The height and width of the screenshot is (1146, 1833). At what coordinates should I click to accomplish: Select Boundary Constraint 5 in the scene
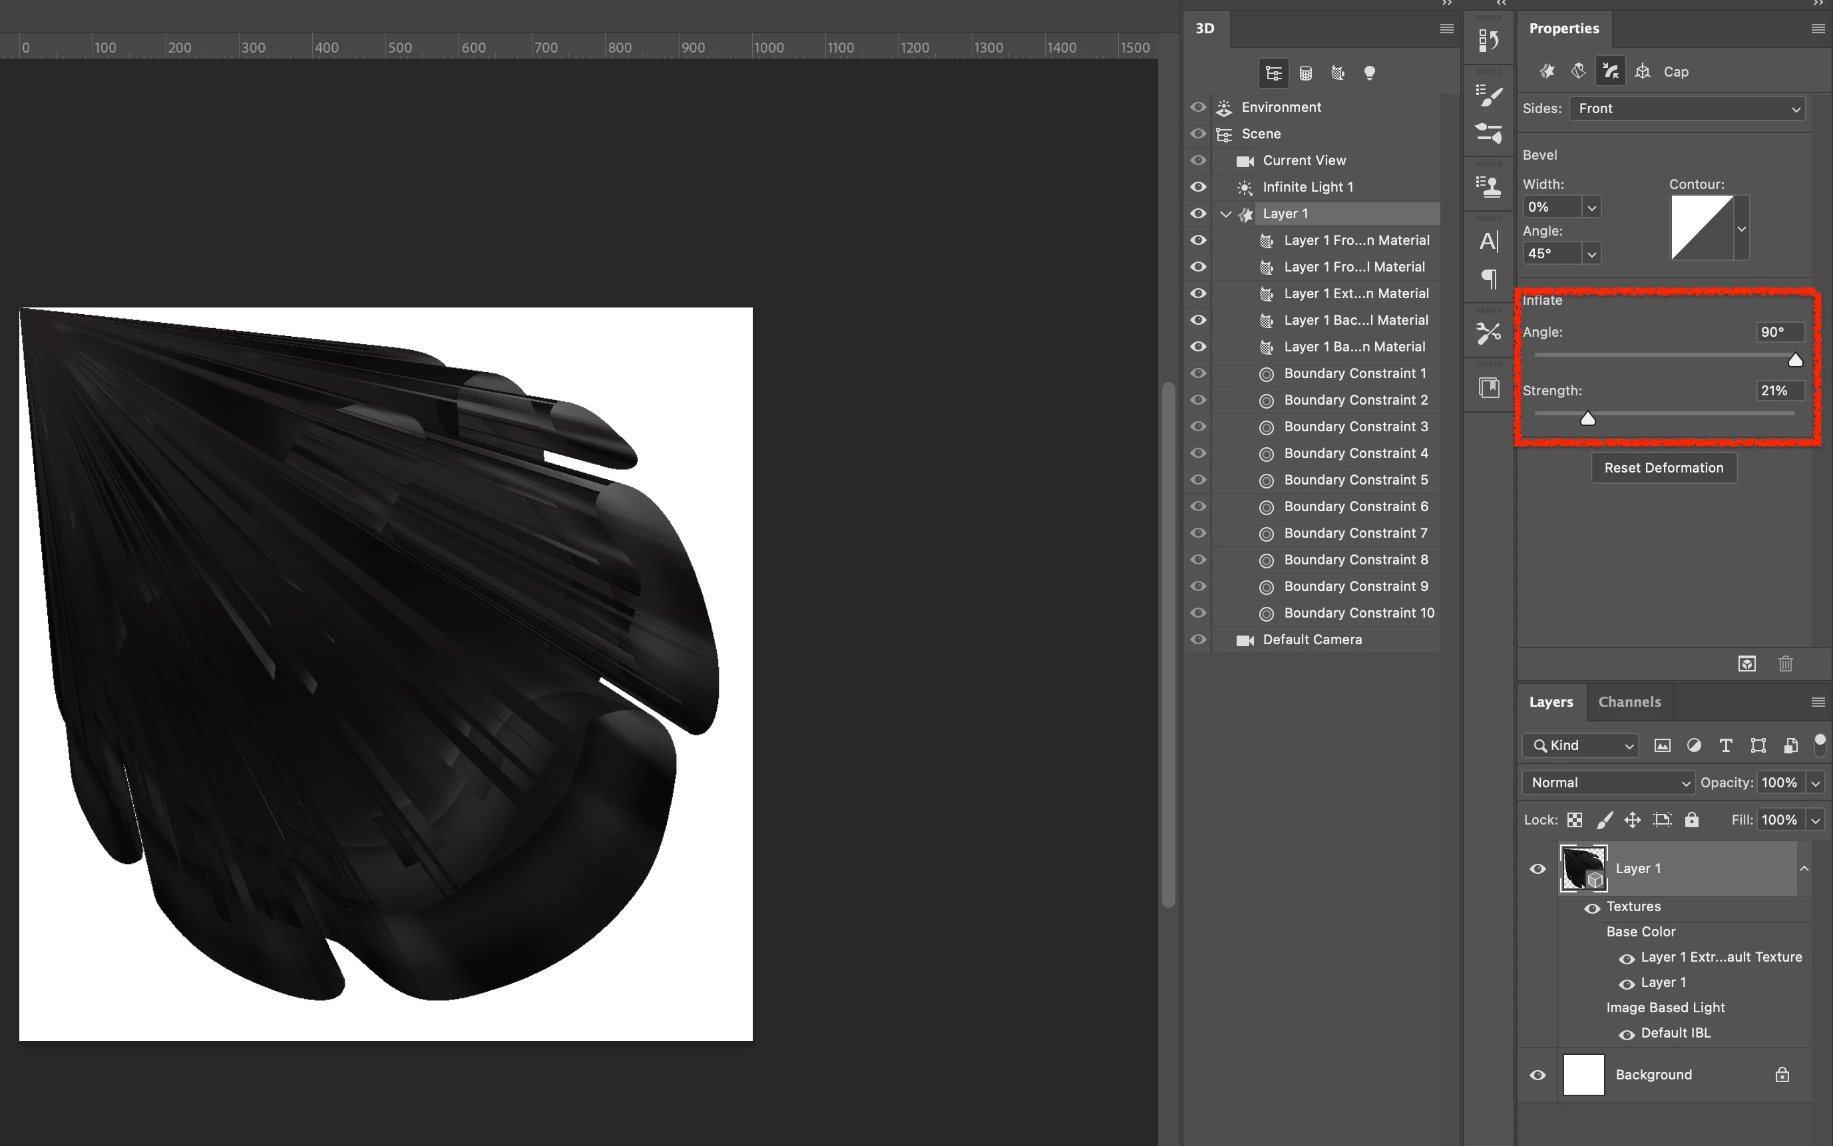point(1355,480)
